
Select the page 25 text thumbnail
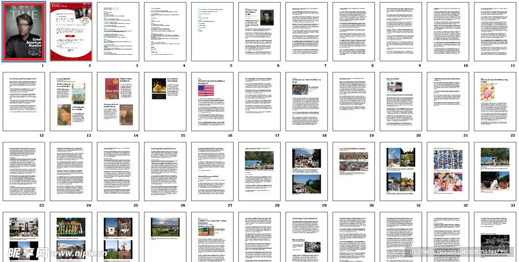[x=118, y=171]
